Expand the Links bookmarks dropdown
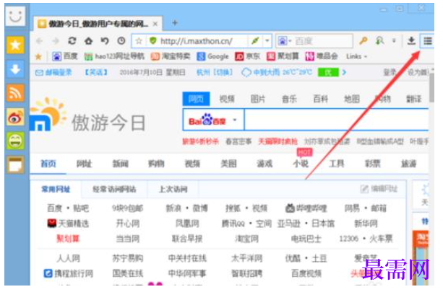Screen dimensions: 443x292 (x=356, y=57)
